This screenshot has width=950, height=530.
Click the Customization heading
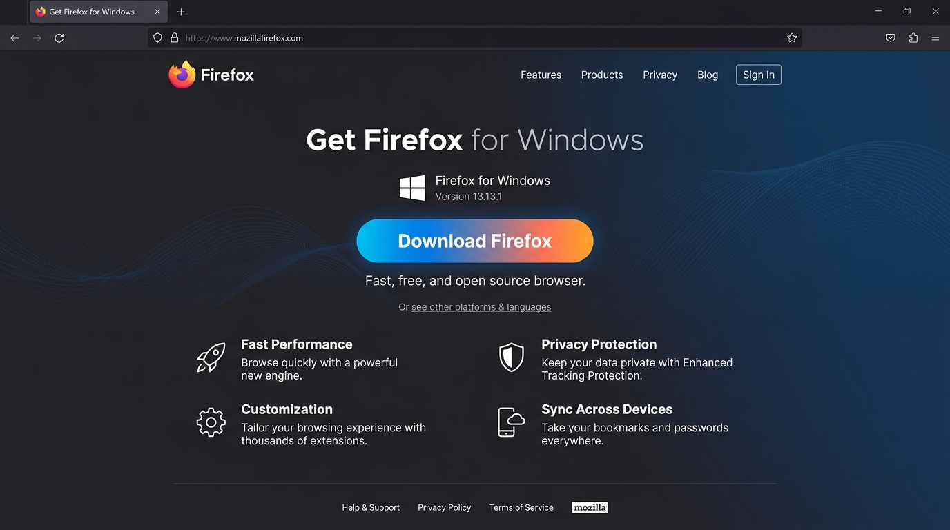tap(287, 409)
